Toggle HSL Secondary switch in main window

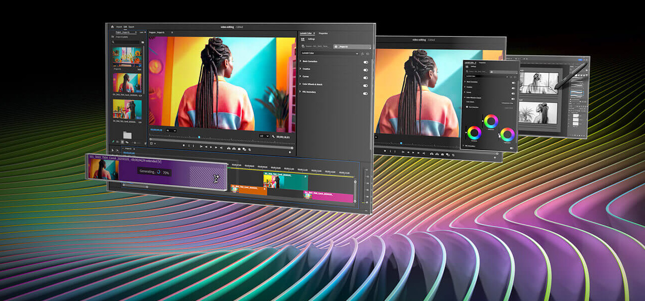click(x=366, y=93)
